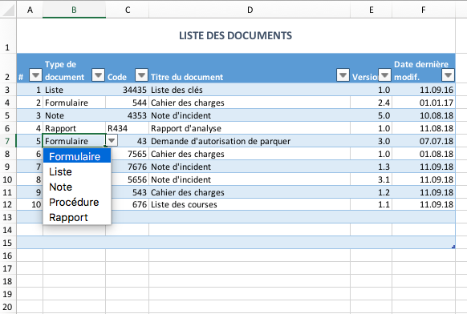The height and width of the screenshot is (314, 467).
Task: Select column D header
Action: (x=250, y=10)
